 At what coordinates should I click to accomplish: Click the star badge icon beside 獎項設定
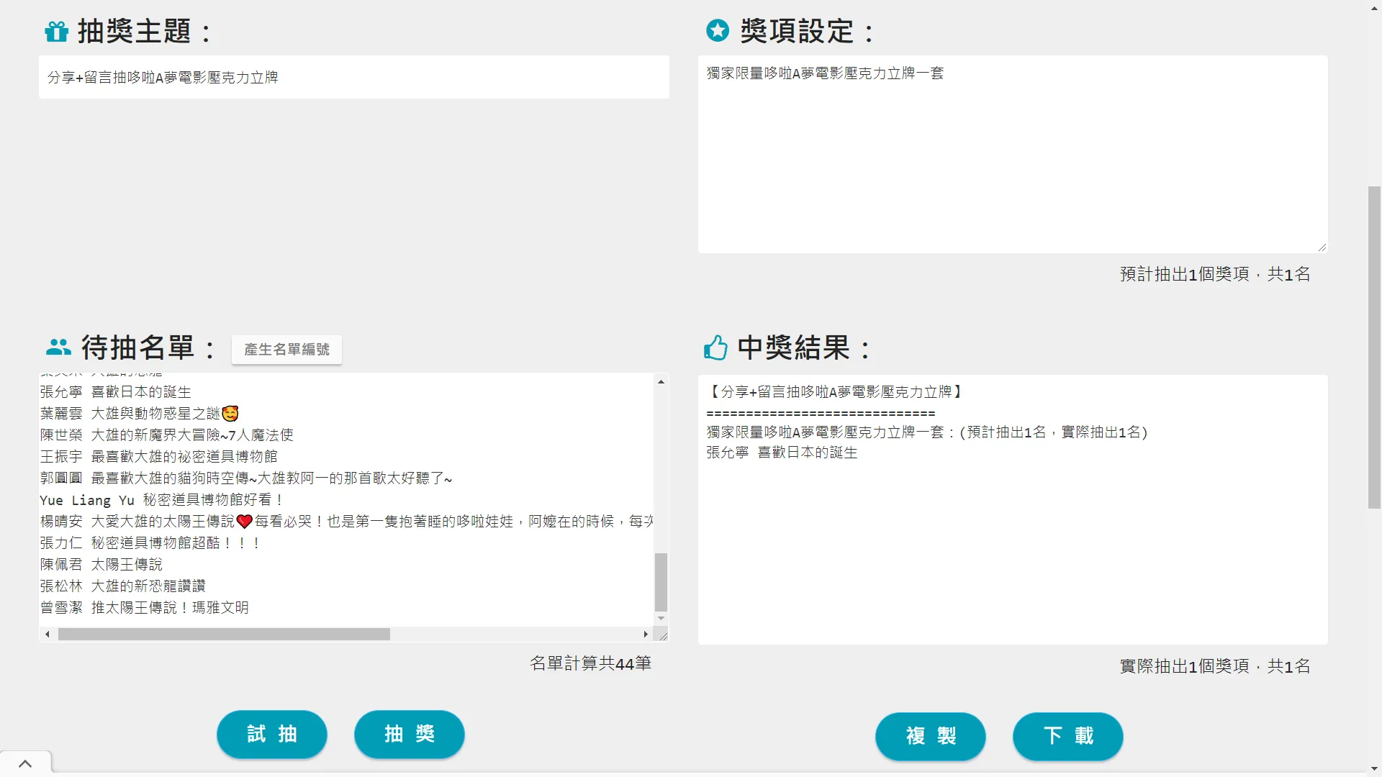[717, 31]
